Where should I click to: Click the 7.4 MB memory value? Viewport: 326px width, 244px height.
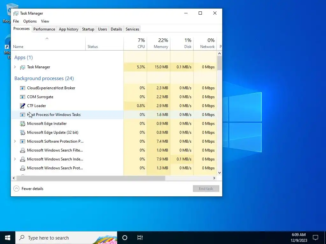[162, 141]
